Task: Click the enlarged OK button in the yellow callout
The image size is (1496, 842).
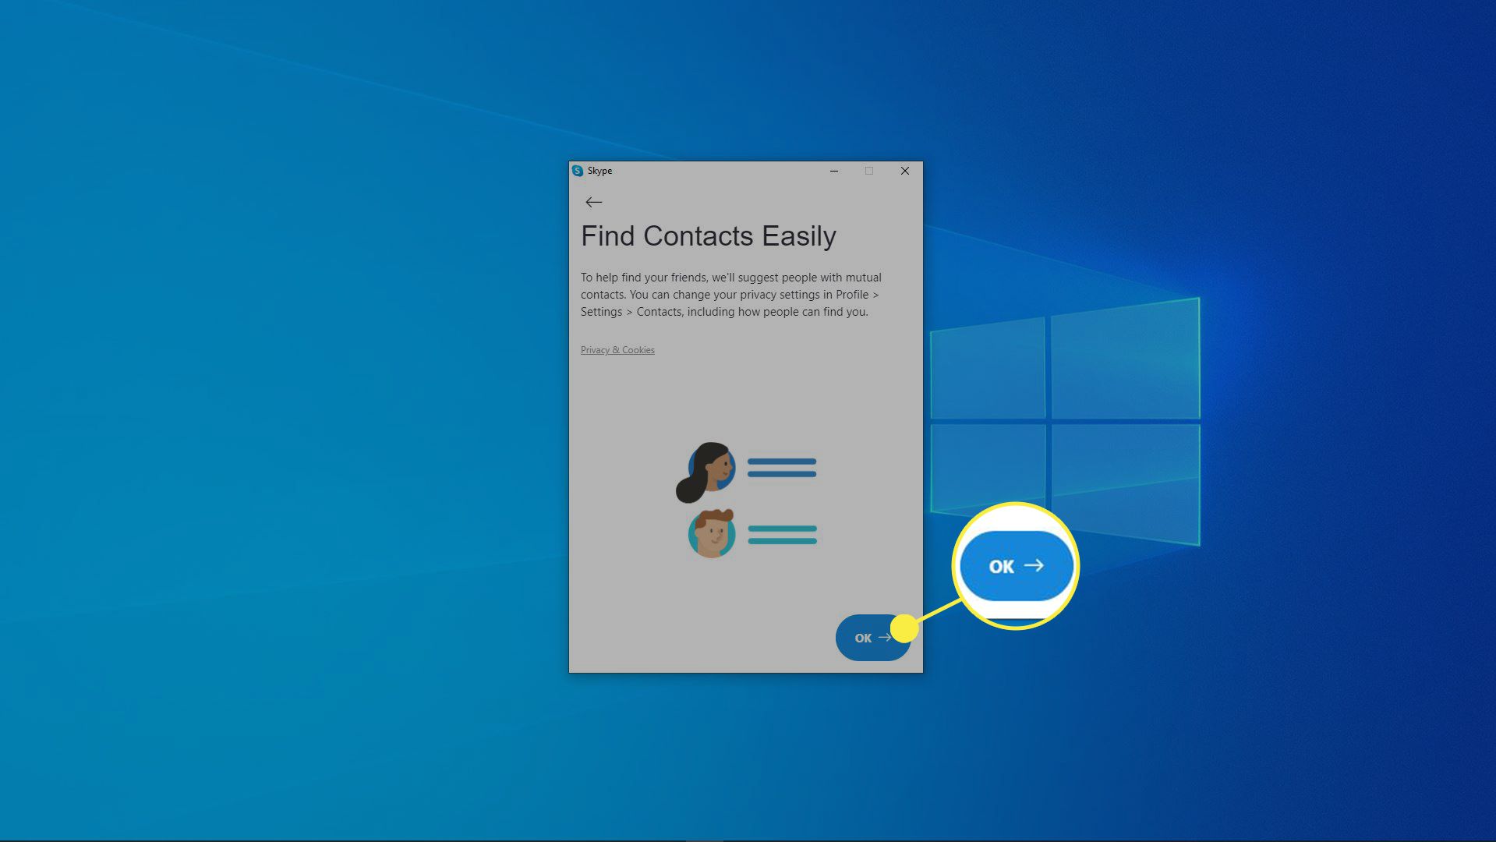Action: click(1015, 566)
